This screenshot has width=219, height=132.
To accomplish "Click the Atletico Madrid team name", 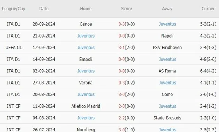I will click(86, 106).
